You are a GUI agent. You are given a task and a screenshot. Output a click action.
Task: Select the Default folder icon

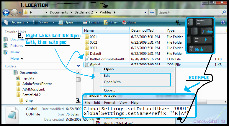tap(87, 54)
